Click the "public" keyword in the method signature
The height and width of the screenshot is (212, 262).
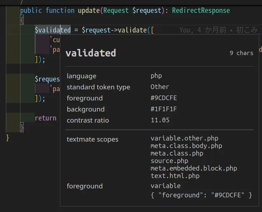tap(31, 10)
